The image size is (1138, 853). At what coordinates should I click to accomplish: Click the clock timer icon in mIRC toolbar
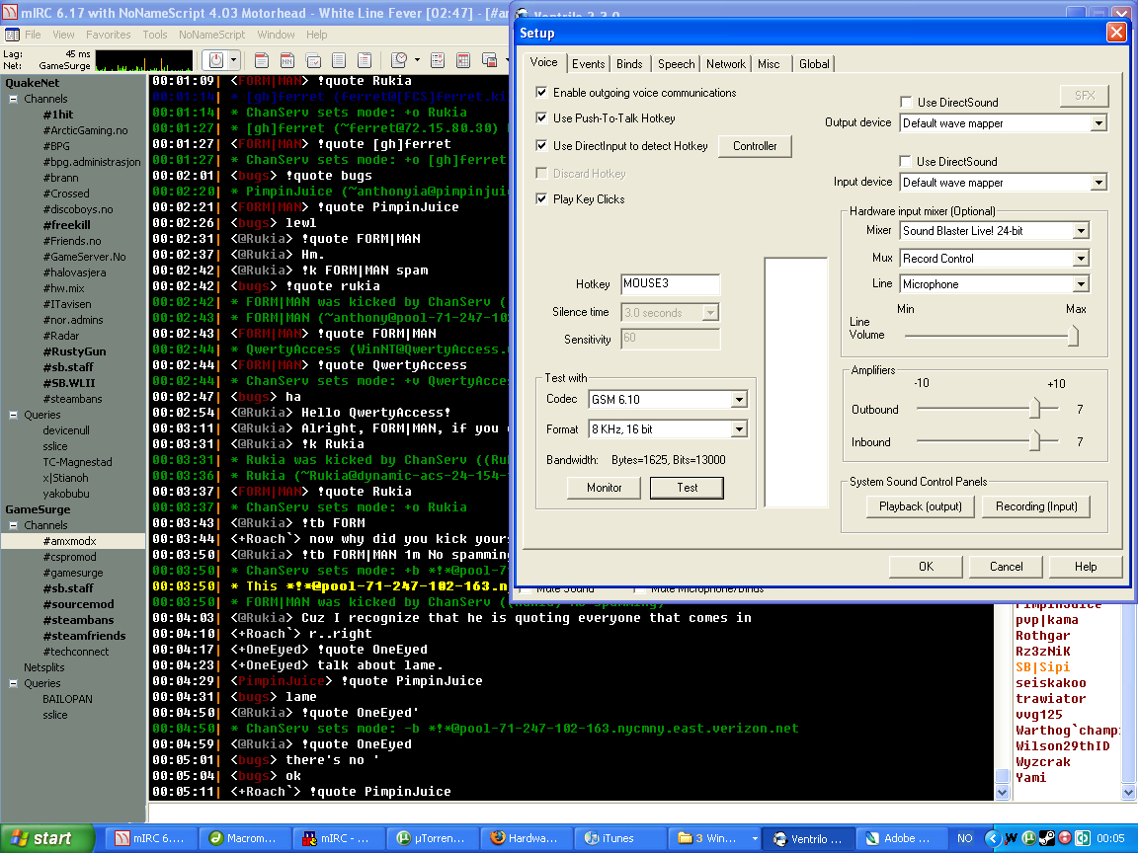tap(399, 60)
